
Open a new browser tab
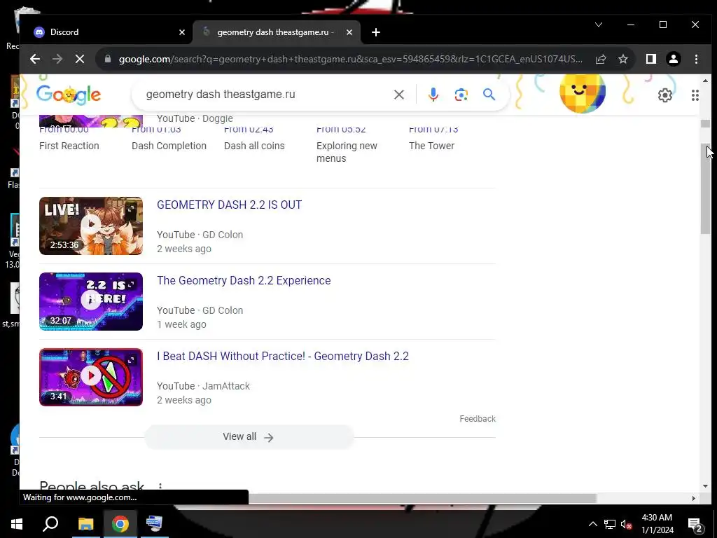pyautogui.click(x=376, y=32)
